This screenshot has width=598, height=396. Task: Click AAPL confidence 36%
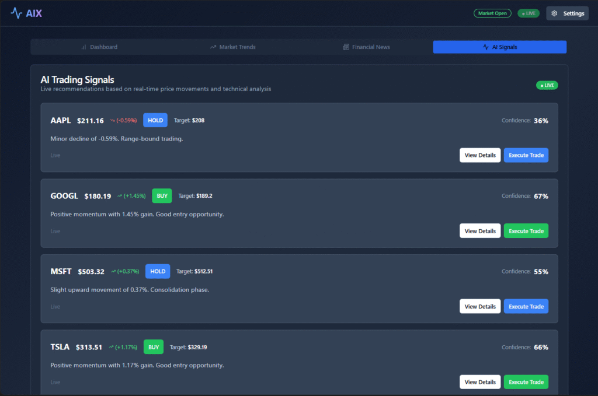541,121
